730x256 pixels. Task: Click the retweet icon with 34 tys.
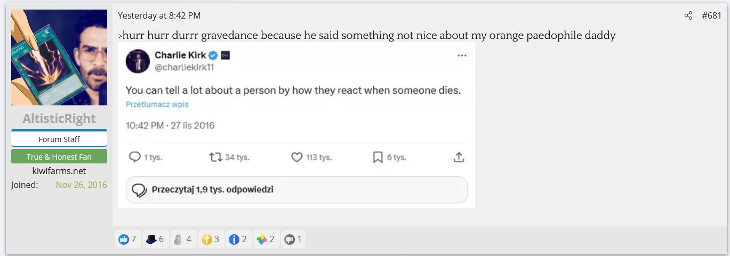pyautogui.click(x=215, y=158)
